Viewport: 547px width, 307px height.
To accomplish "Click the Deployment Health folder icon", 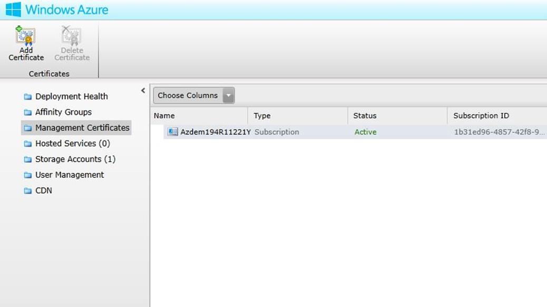I will point(27,96).
